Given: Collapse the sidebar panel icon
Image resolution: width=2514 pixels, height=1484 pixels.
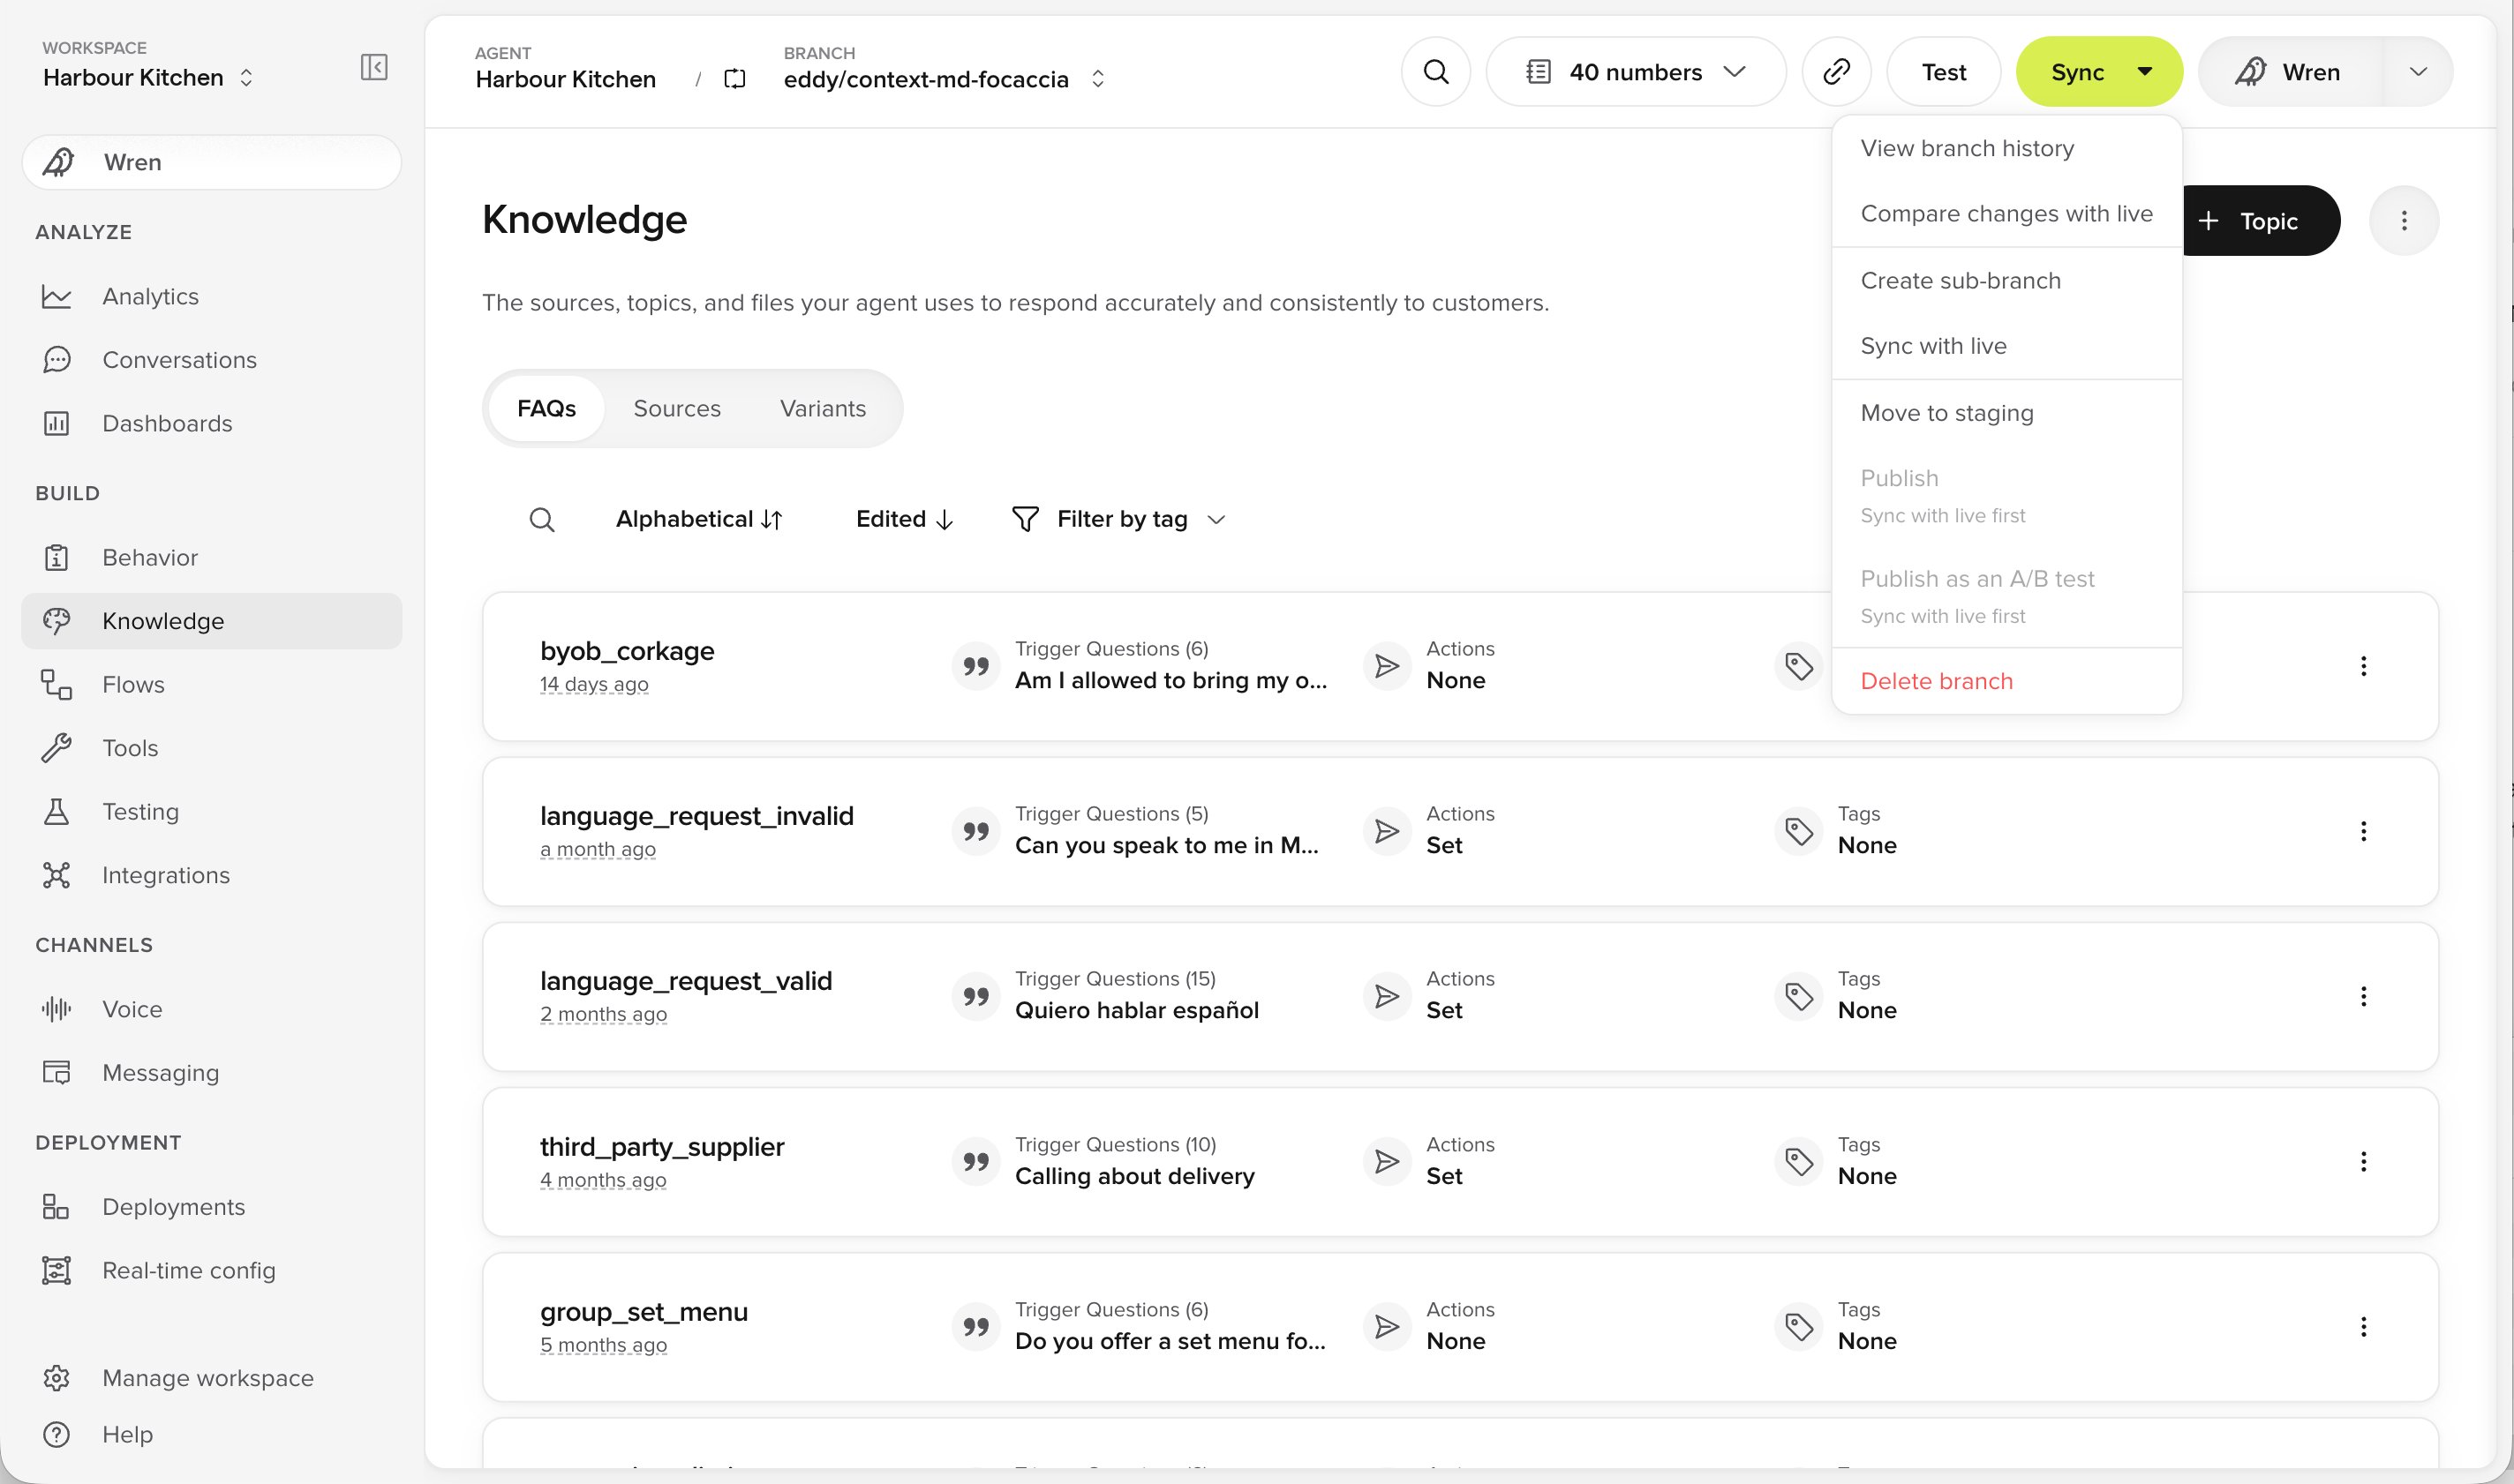Looking at the screenshot, I should (x=373, y=67).
